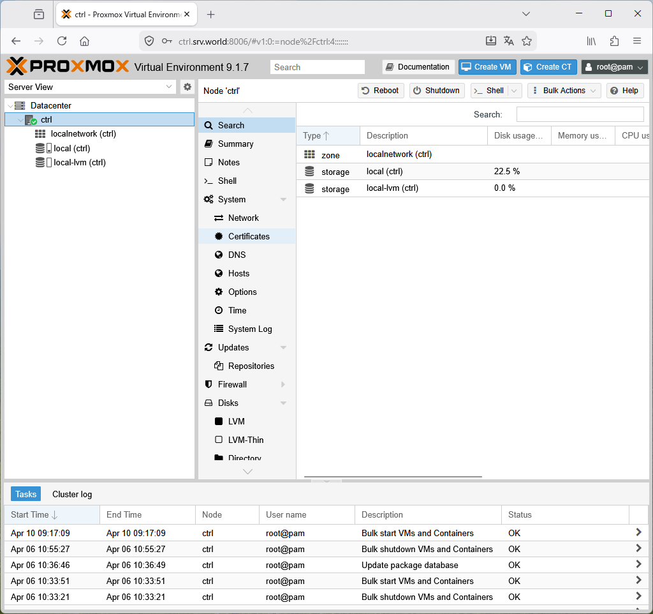This screenshot has width=653, height=614.
Task: Collapse the System menu section
Action: tap(283, 200)
